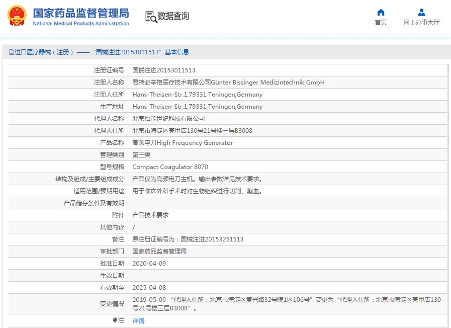Click the 首页 label
The width and height of the screenshot is (451, 328).
click(381, 23)
